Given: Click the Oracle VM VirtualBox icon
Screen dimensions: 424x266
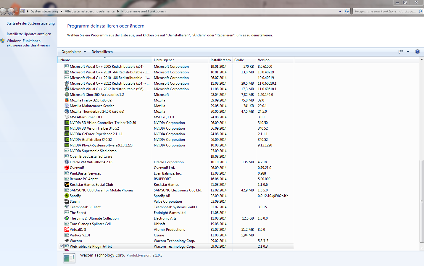Looking at the screenshot, I should tap(67, 162).
